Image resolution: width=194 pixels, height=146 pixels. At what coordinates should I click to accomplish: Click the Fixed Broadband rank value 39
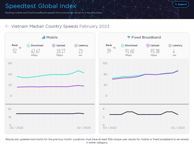pos(109,51)
